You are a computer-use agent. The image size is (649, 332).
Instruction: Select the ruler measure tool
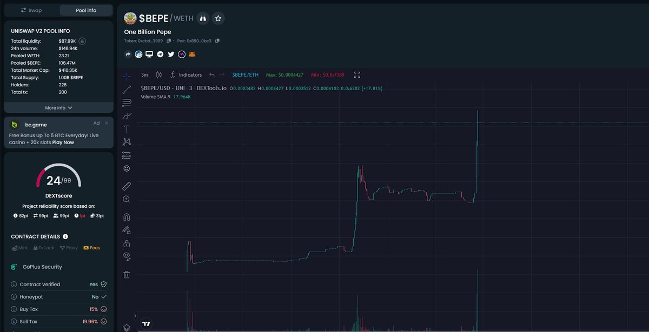click(x=127, y=186)
